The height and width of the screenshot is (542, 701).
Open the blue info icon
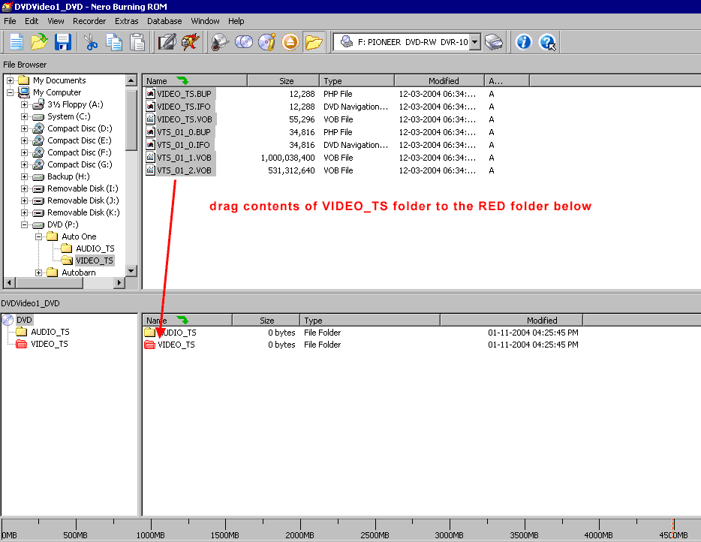(x=524, y=42)
